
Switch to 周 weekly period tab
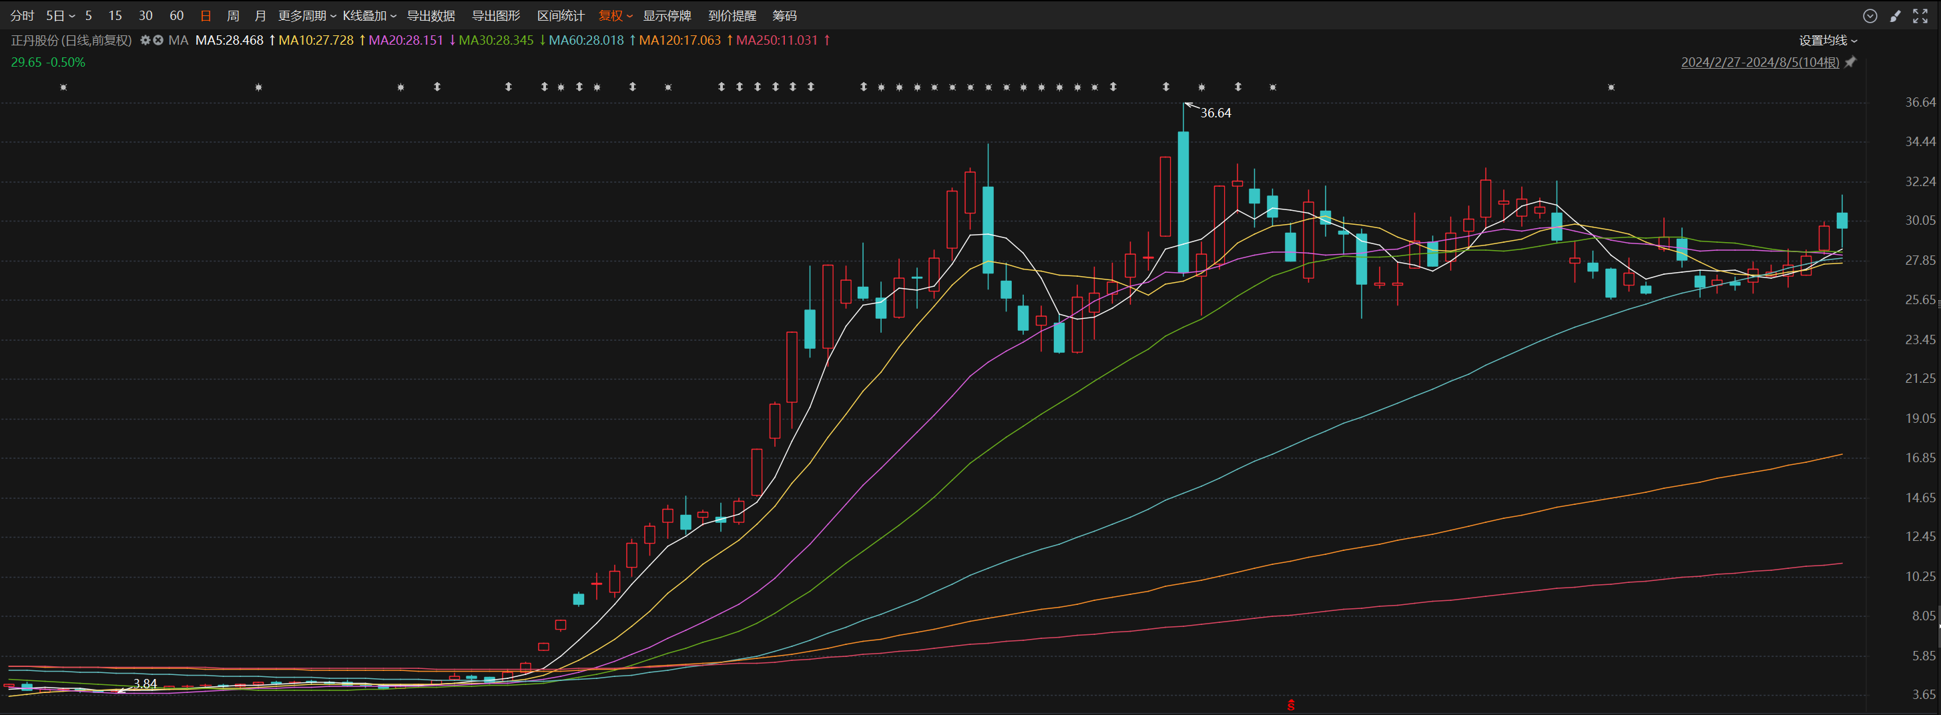point(233,16)
